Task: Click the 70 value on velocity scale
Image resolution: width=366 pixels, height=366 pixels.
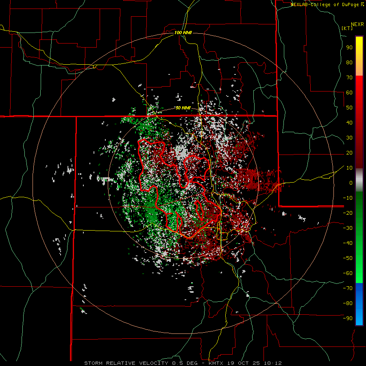Action: click(x=349, y=78)
